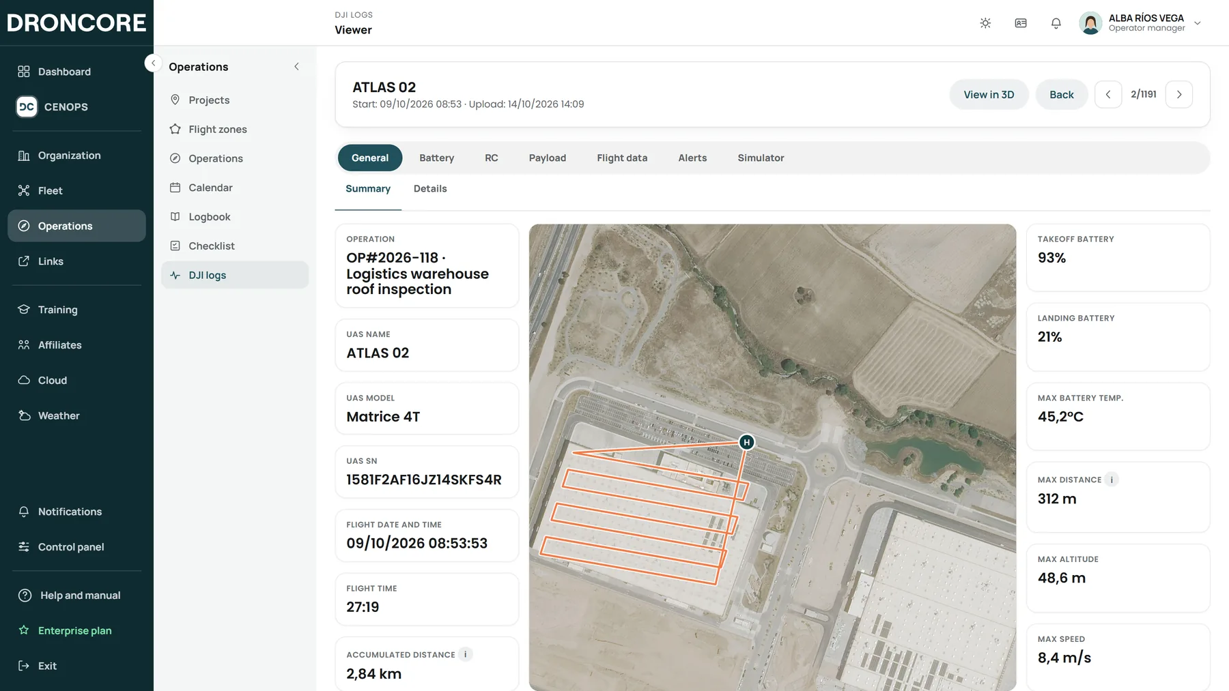This screenshot has width=1229, height=691.
Task: Open the Details sub-tab
Action: 430,189
